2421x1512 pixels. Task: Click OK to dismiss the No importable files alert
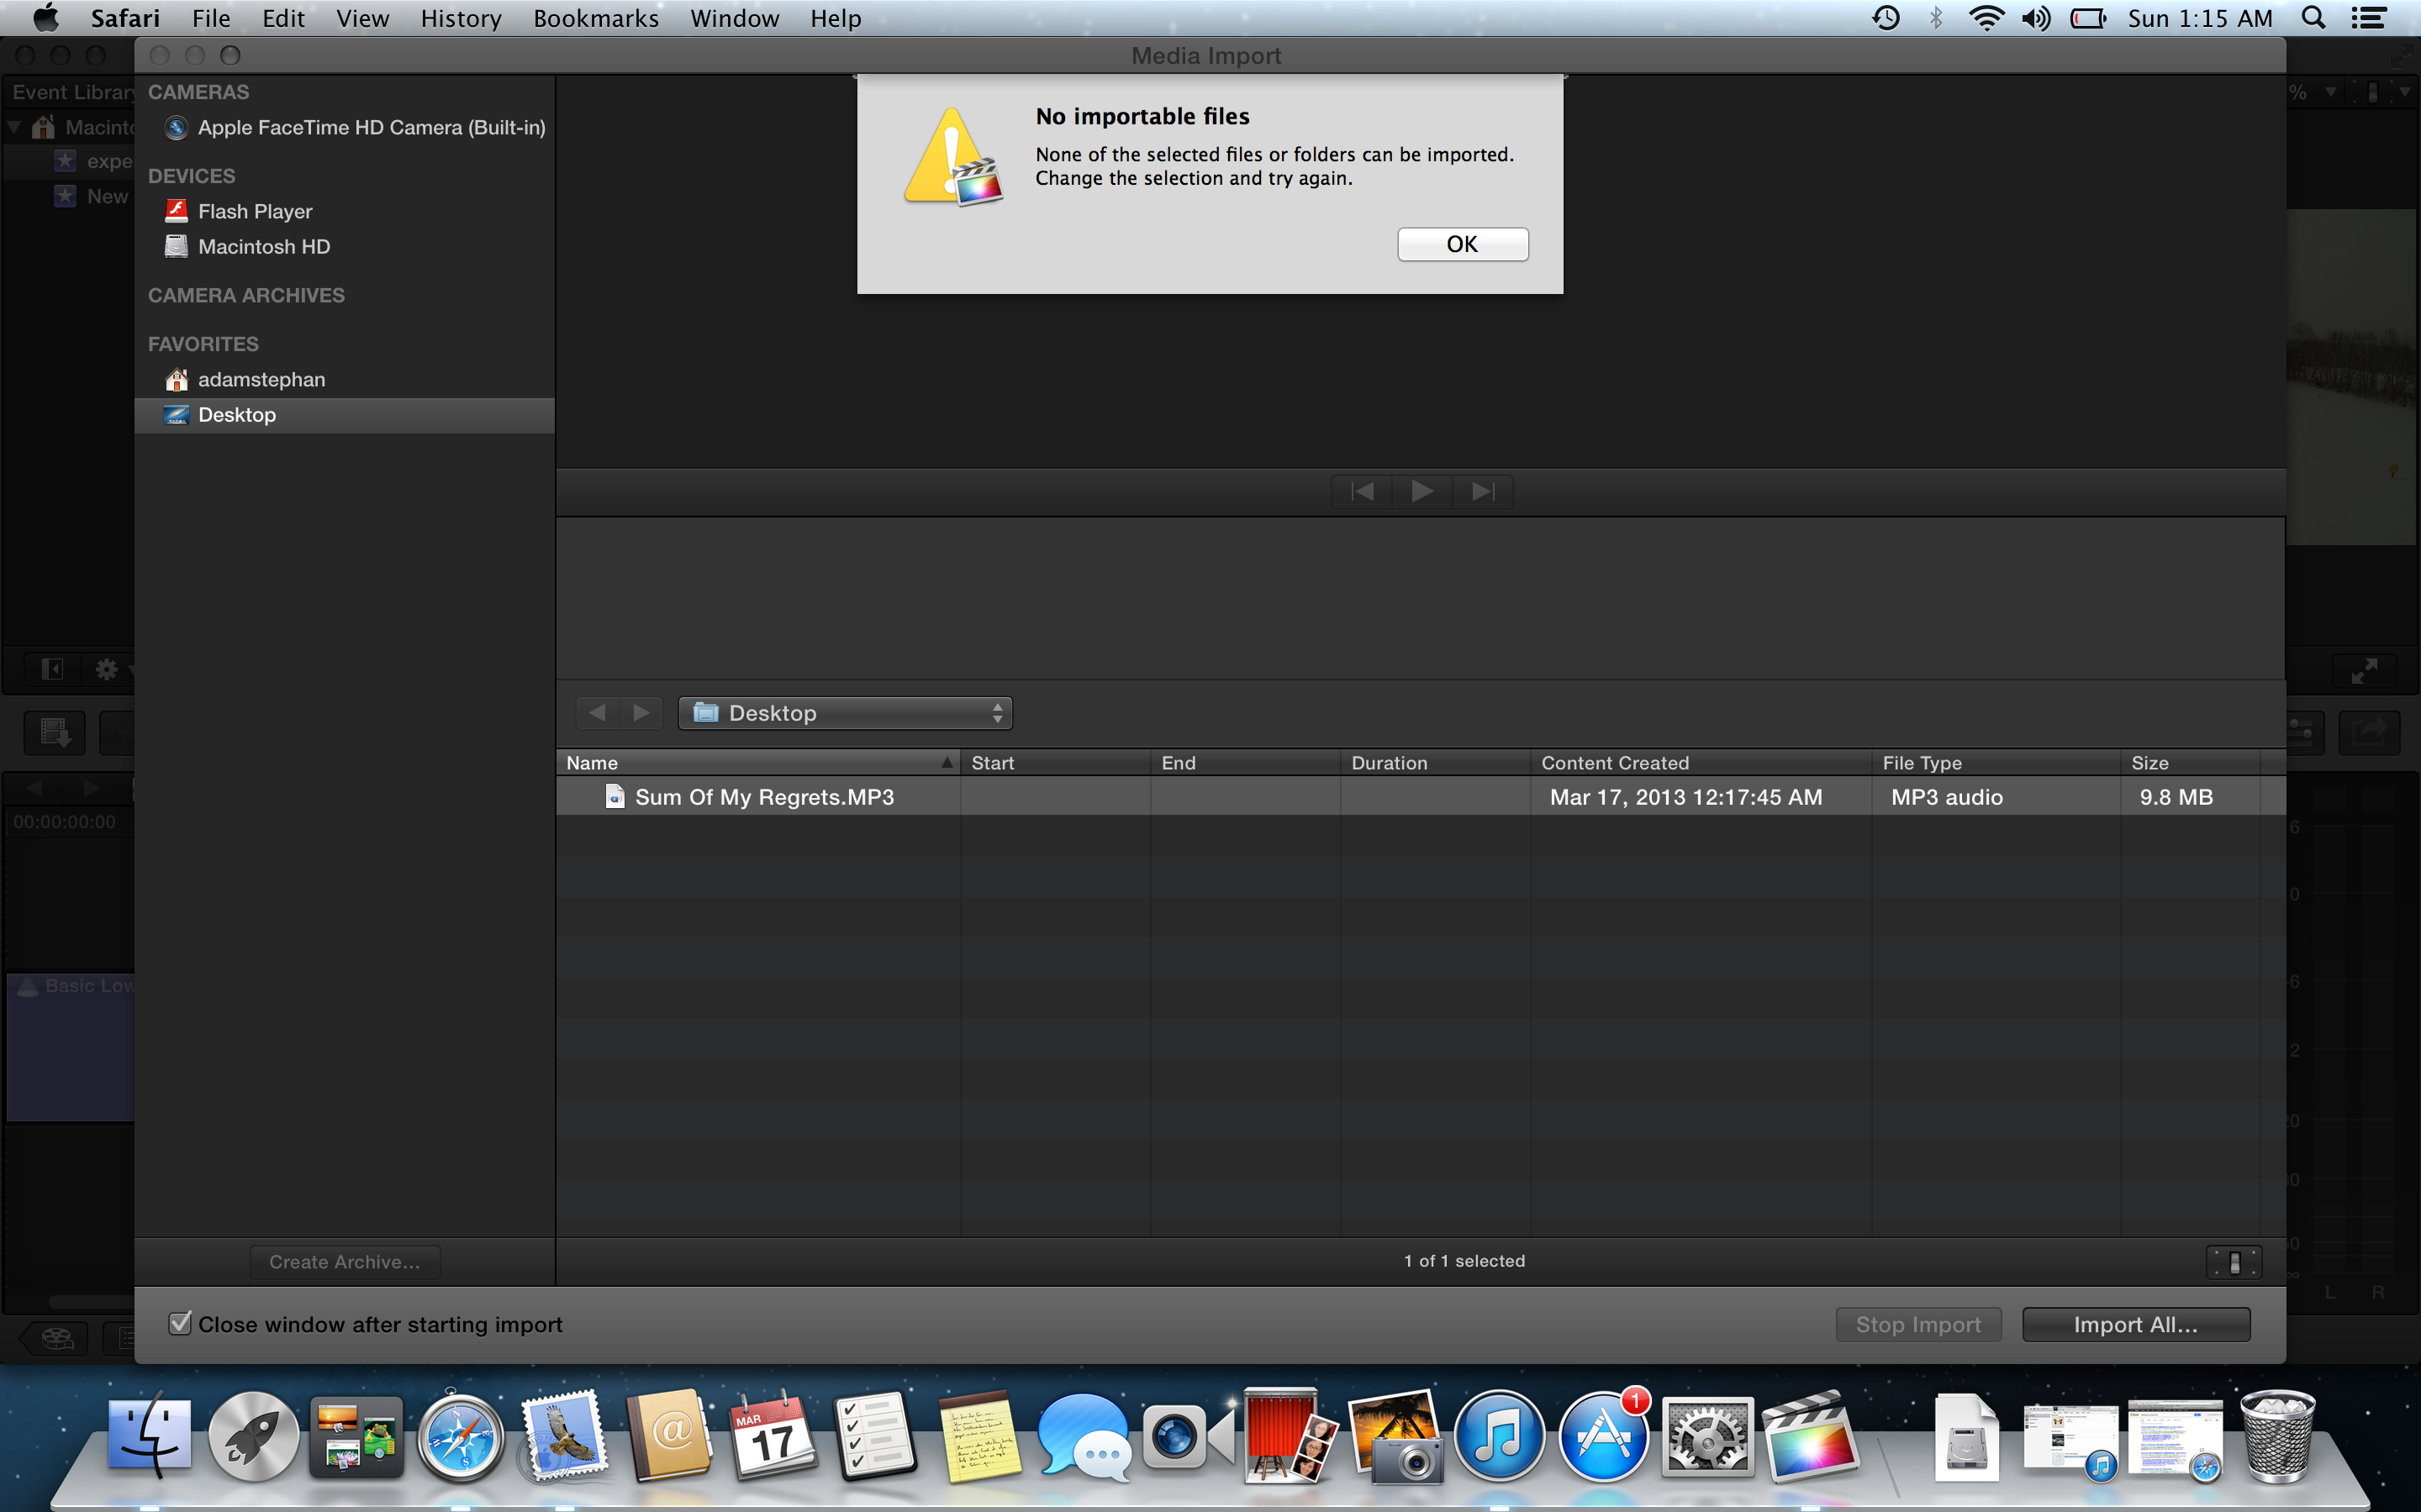click(1462, 243)
